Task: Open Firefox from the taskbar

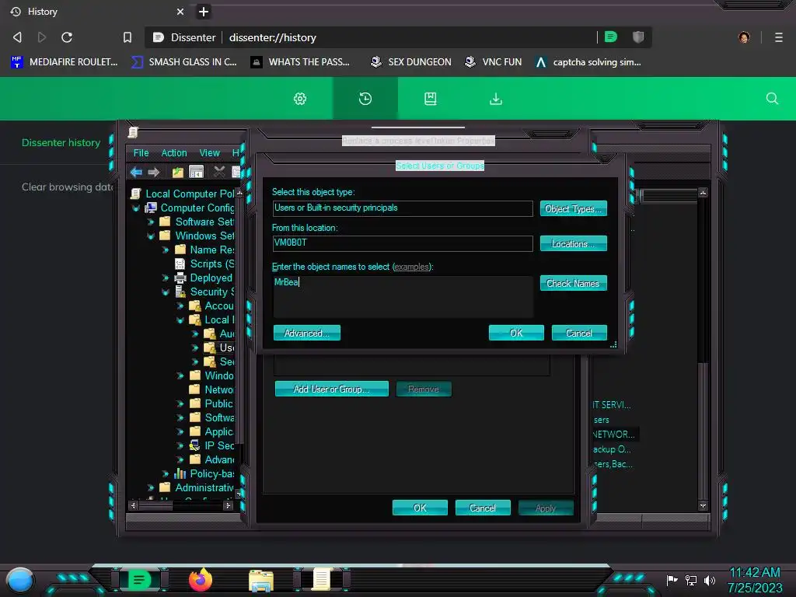Action: click(201, 580)
